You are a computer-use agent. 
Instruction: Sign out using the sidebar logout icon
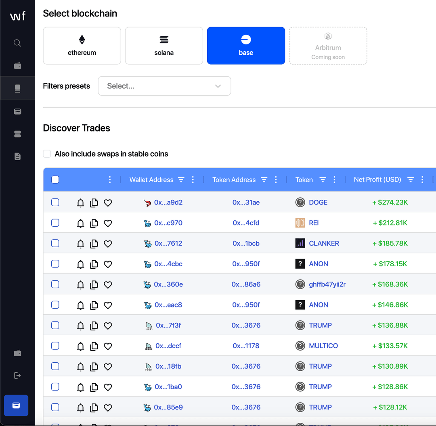tap(17, 375)
